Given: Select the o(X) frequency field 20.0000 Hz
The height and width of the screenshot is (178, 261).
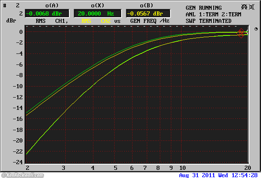Looking at the screenshot, I should coord(97,13).
